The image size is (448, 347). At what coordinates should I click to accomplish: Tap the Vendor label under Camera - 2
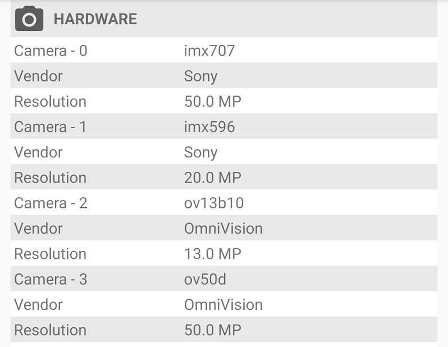38,229
